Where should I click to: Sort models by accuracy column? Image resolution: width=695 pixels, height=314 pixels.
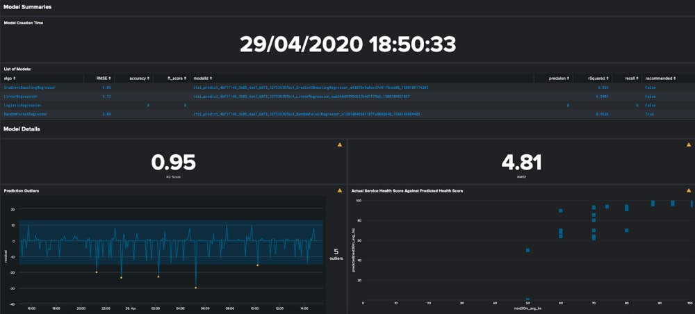coord(139,78)
